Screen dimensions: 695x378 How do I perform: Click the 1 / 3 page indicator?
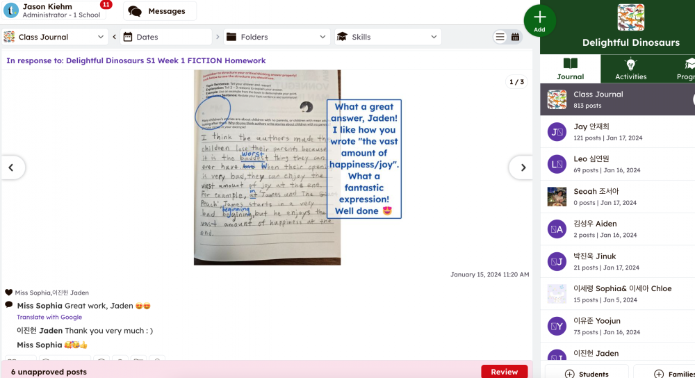(x=516, y=81)
